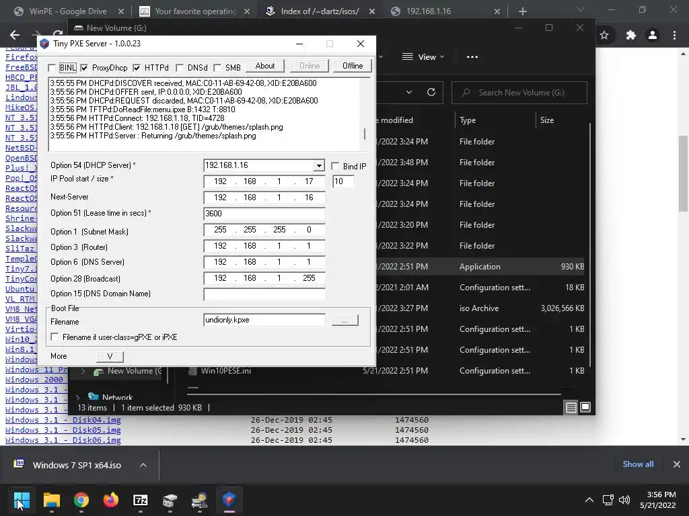
Task: Enable the SMB checkbox
Action: pos(217,68)
